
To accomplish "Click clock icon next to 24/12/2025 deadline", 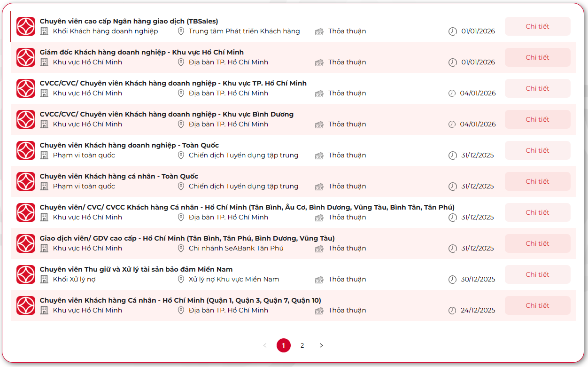I will pyautogui.click(x=452, y=311).
